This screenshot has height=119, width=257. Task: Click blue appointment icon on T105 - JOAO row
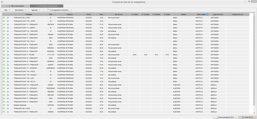point(8,78)
